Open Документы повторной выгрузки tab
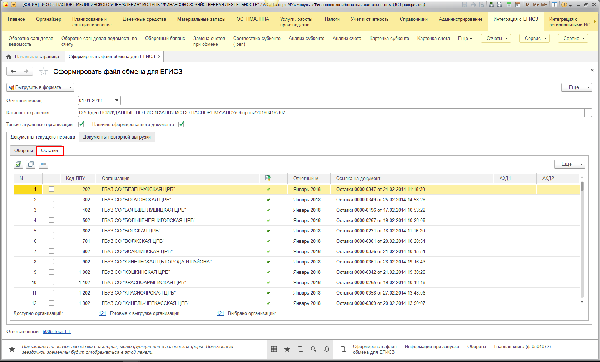Screen dimensions: 600x362 pyautogui.click(x=117, y=137)
